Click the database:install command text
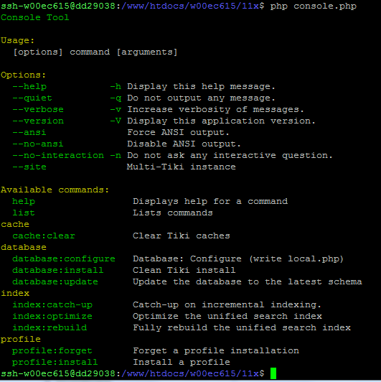Image resolution: width=381 pixels, height=382 pixels. 58,270
